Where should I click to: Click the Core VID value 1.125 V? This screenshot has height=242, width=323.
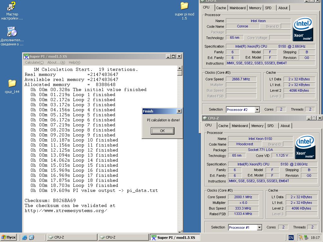coord(282,155)
